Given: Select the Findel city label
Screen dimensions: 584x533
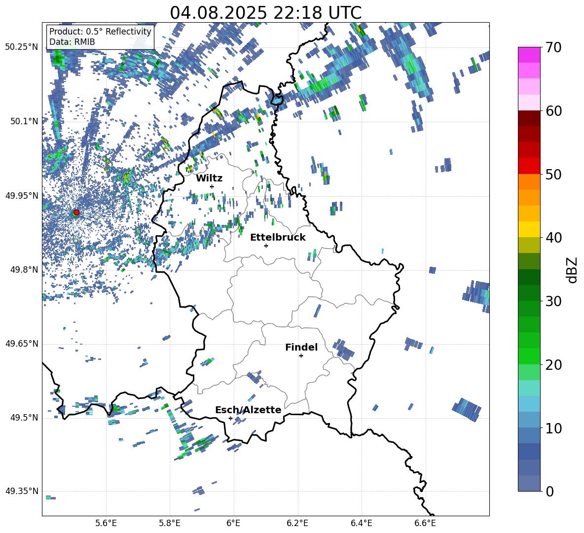Looking at the screenshot, I should pos(301,347).
